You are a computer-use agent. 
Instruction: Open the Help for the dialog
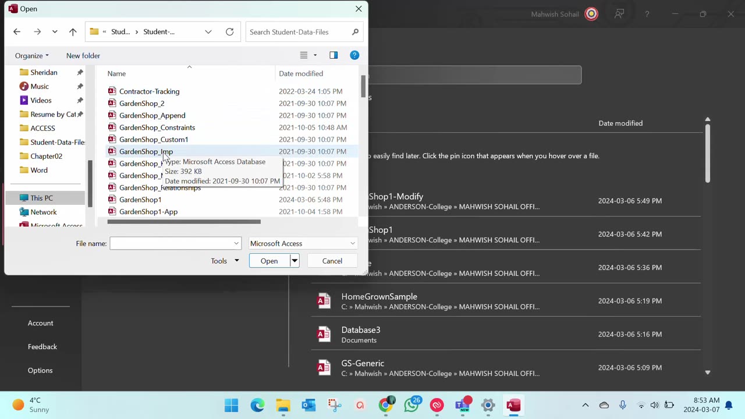(x=354, y=55)
